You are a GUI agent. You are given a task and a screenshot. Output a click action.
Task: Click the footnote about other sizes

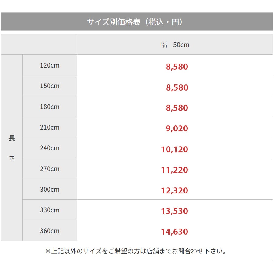point(136,251)
